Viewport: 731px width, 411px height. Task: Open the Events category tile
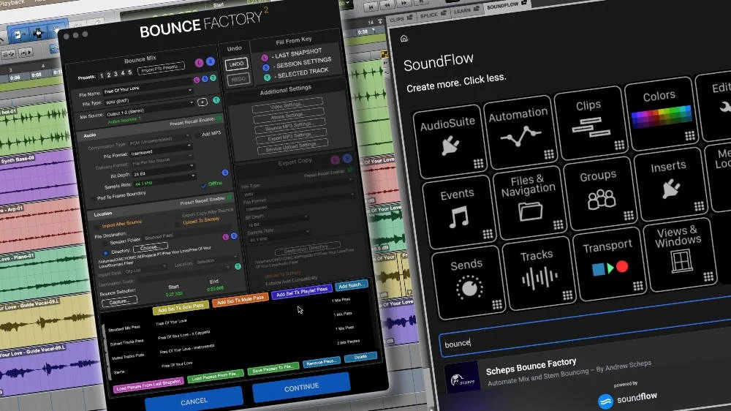point(458,211)
